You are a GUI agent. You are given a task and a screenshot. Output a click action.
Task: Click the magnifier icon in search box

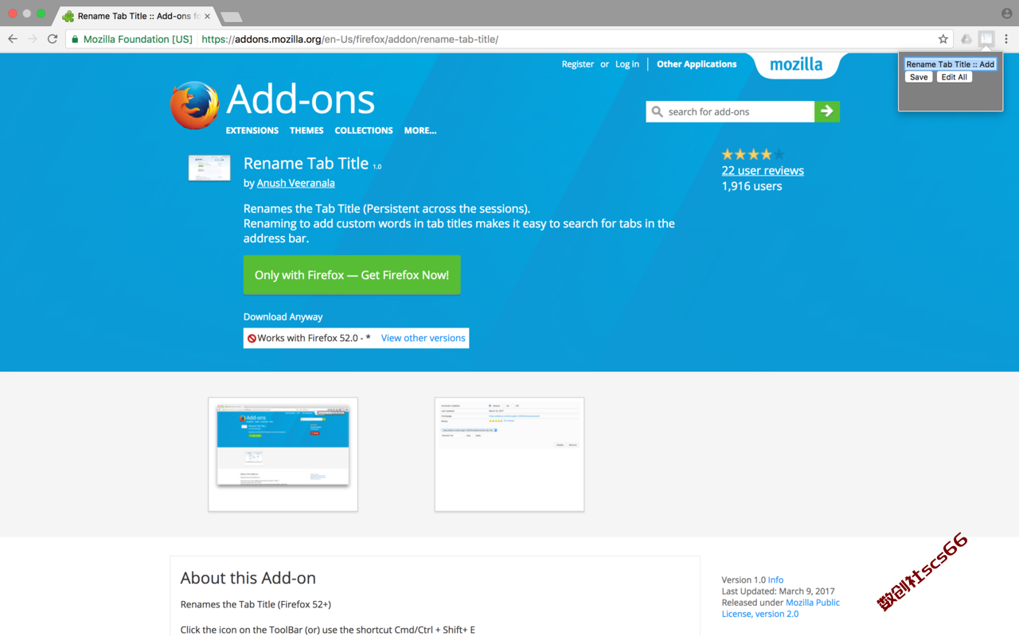point(657,111)
